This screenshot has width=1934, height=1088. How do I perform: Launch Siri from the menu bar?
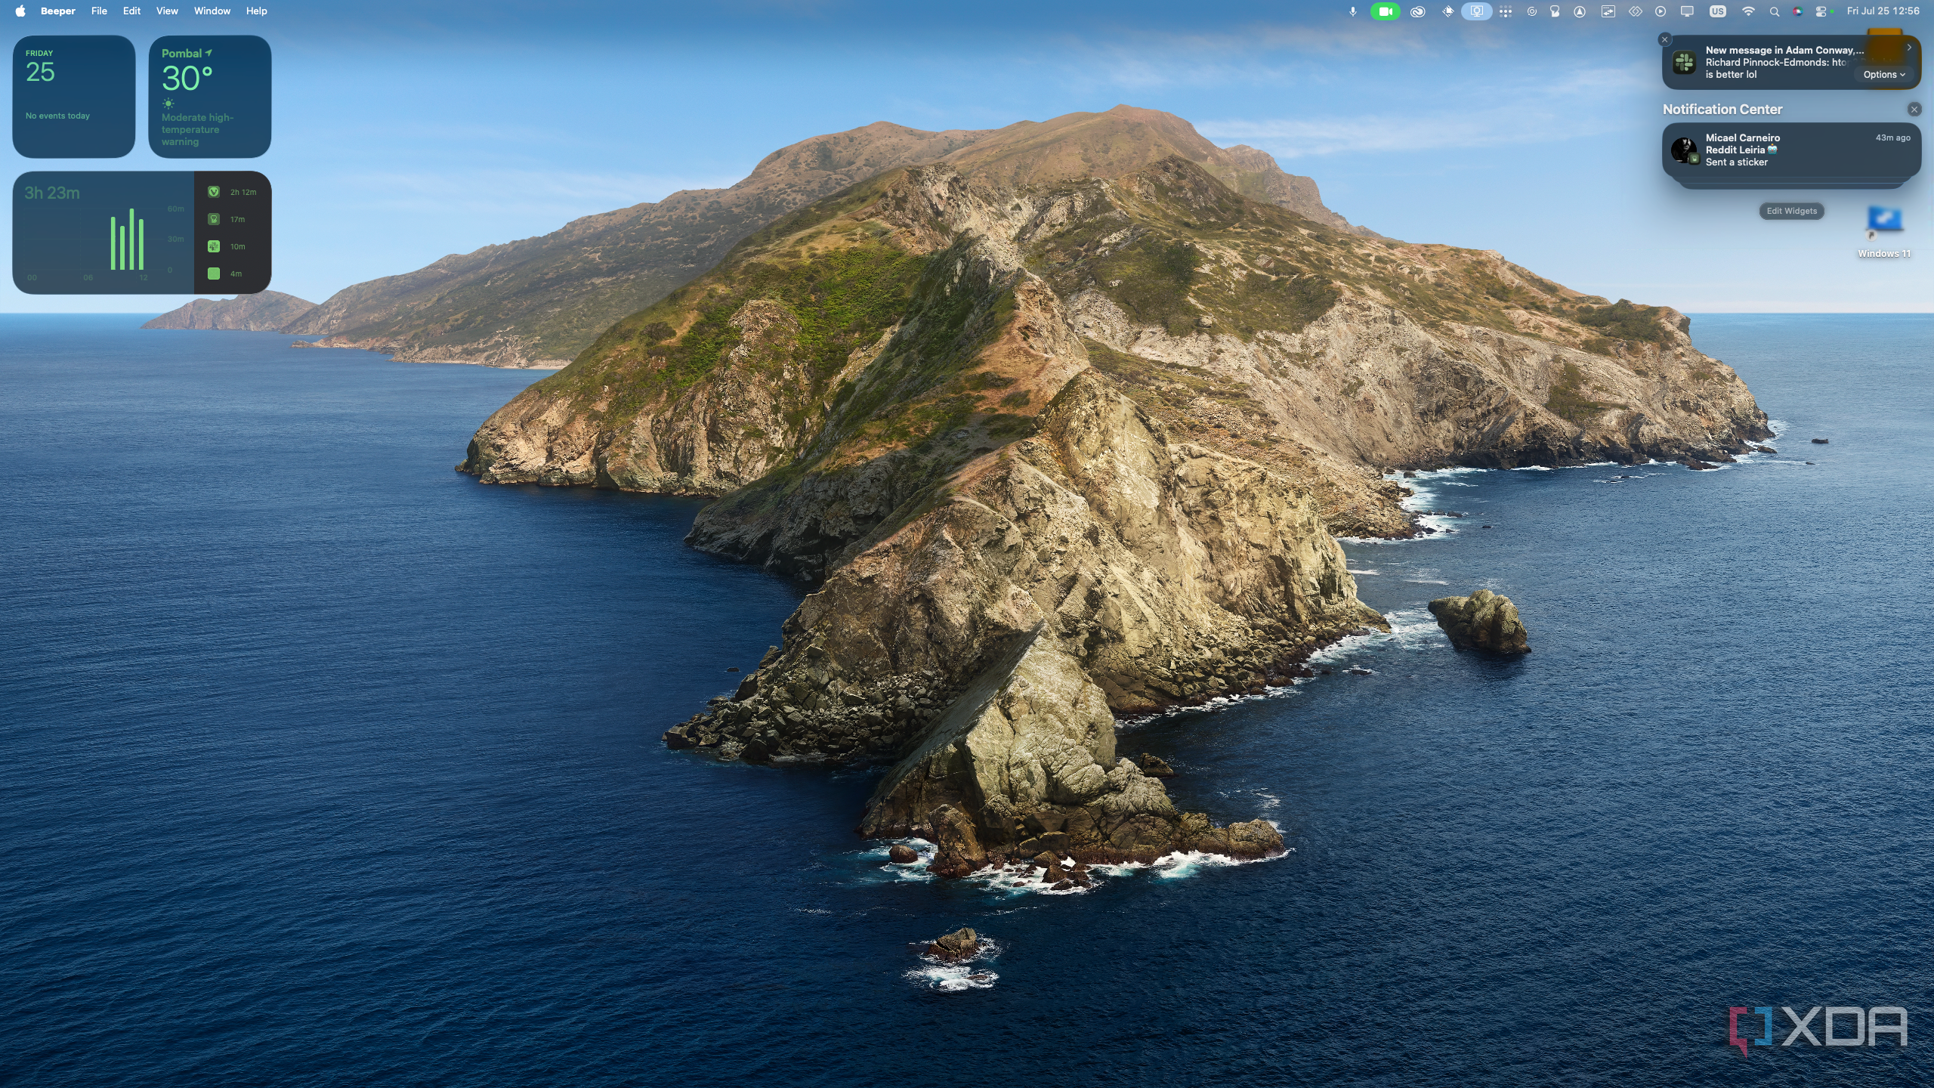click(1797, 11)
